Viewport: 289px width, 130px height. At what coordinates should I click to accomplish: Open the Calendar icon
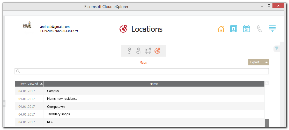246,29
